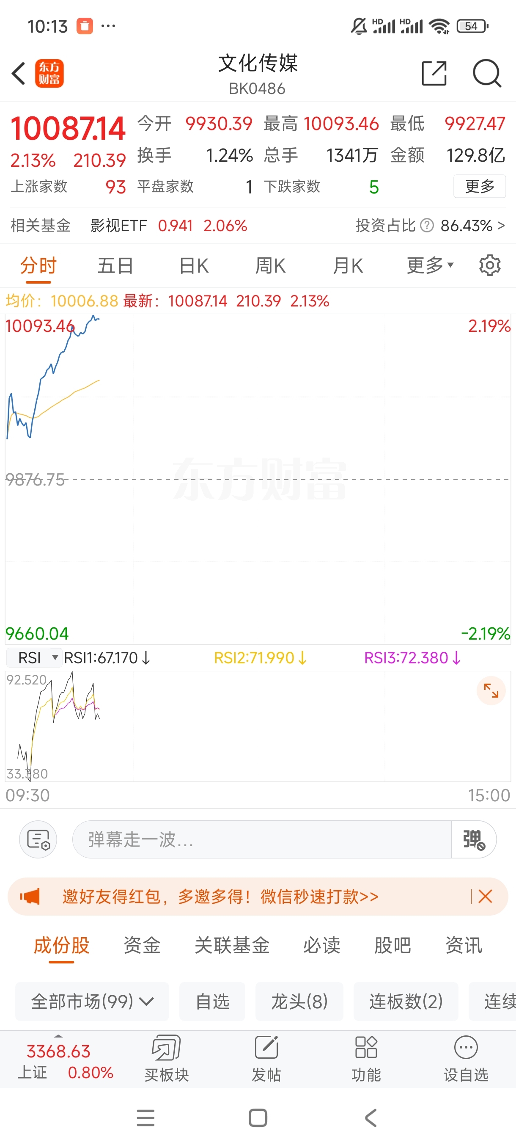Image resolution: width=516 pixels, height=1148 pixels.
Task: Open chart settings gear icon
Action: click(x=489, y=265)
